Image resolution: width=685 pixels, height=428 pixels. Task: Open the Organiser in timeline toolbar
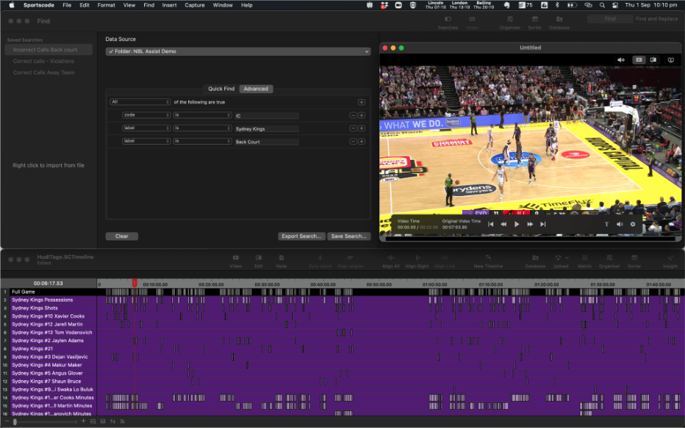coord(609,261)
